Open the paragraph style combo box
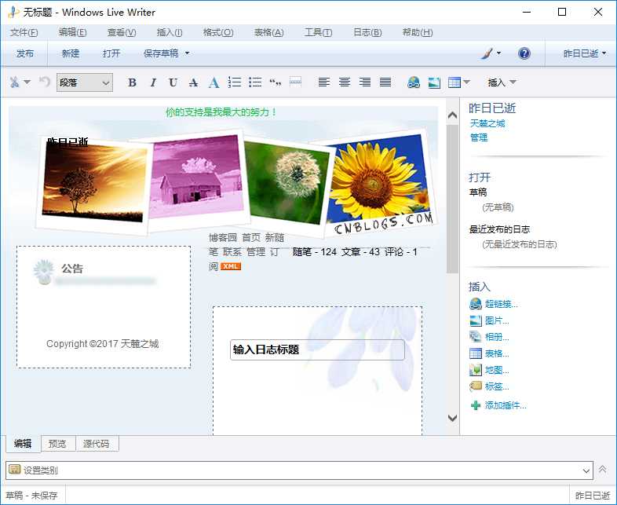The width and height of the screenshot is (617, 505). tap(85, 82)
